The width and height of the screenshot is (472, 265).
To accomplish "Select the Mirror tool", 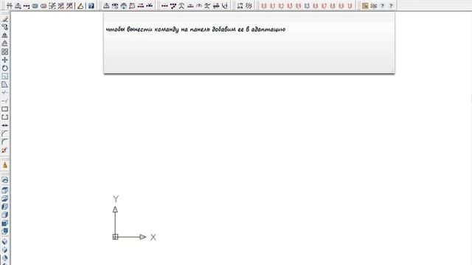I will [5, 35].
